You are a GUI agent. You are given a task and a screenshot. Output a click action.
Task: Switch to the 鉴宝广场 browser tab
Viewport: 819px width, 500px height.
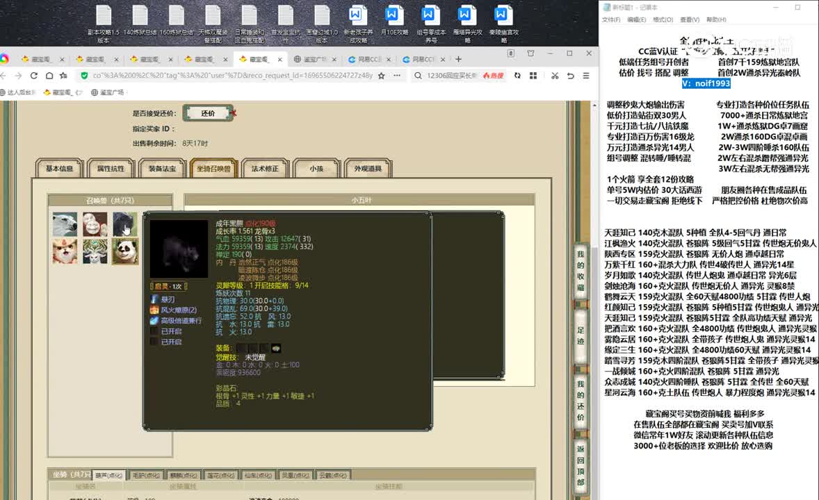pos(315,60)
